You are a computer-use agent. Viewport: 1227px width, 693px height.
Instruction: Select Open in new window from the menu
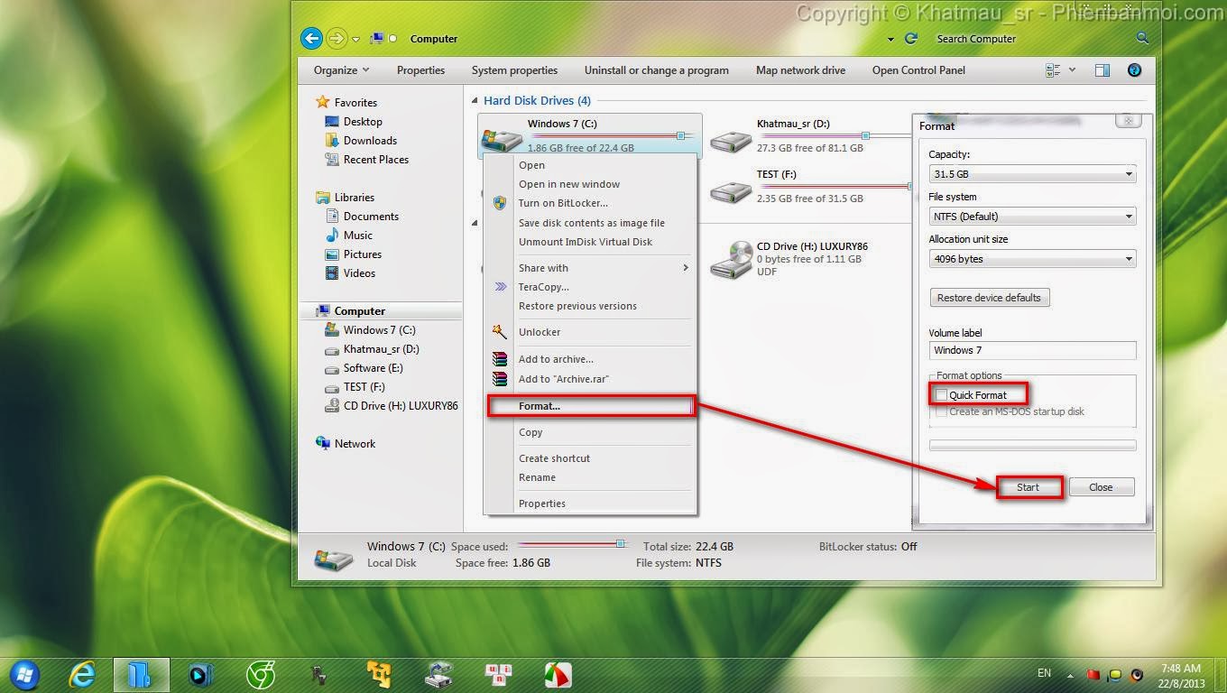[x=569, y=184]
